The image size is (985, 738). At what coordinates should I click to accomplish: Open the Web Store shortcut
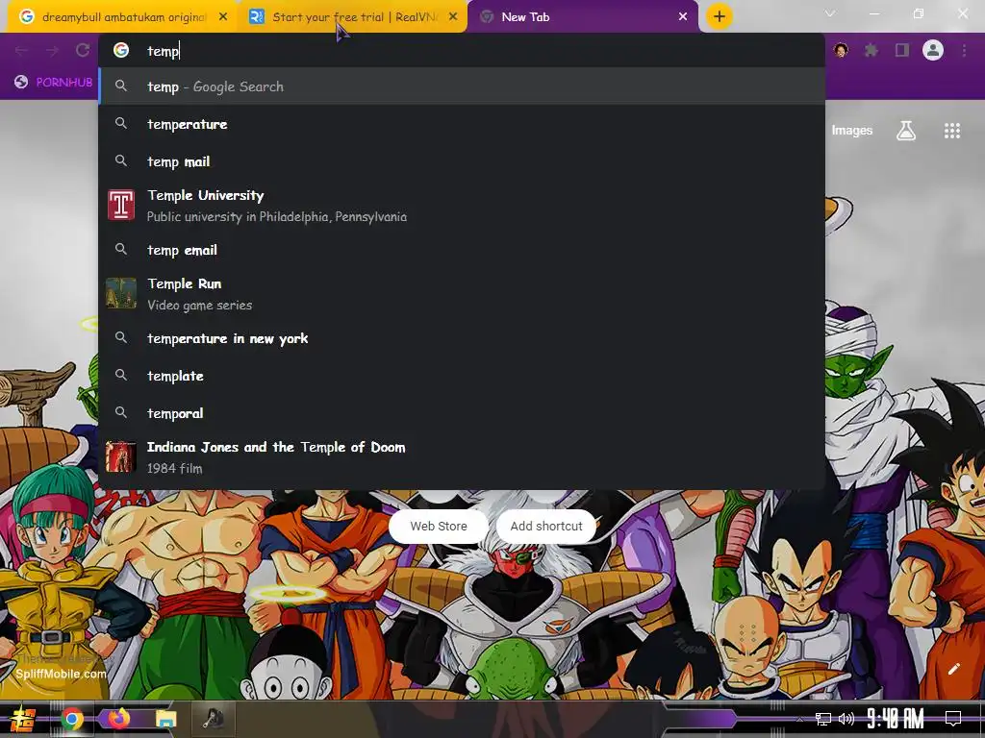pos(439,526)
